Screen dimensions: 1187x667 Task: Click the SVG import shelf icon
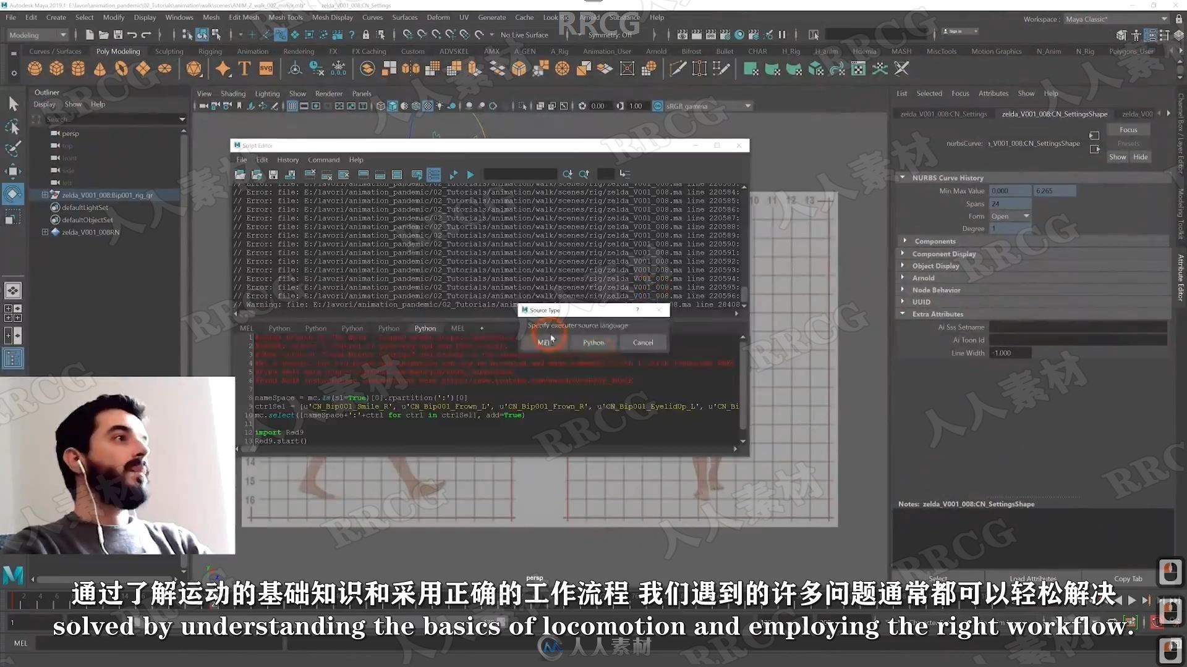tap(266, 69)
